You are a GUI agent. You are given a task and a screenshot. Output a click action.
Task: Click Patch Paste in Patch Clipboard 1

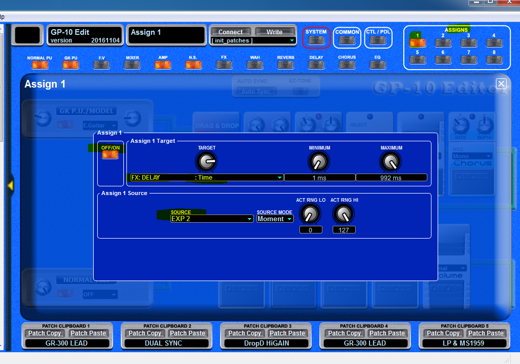[88, 333]
